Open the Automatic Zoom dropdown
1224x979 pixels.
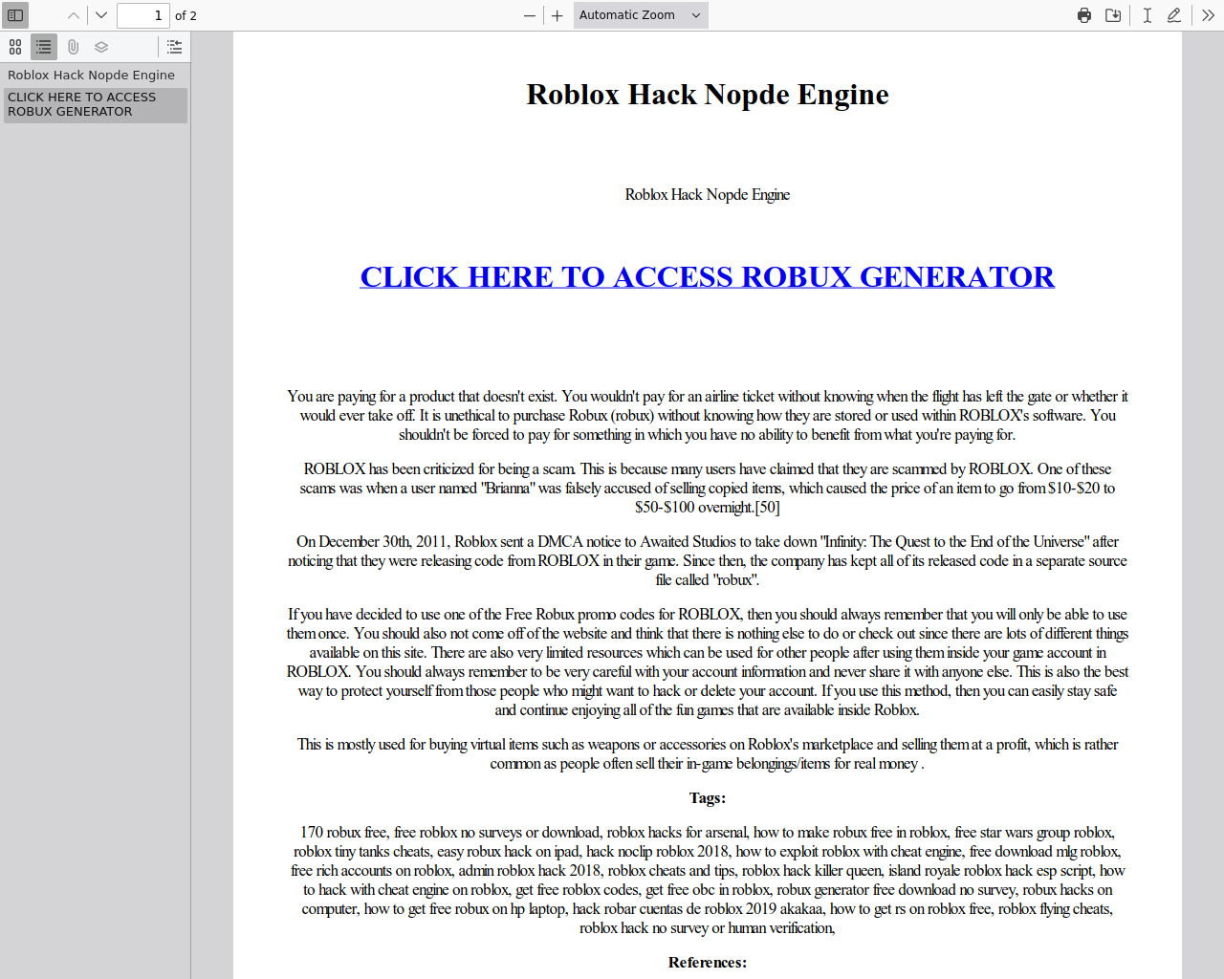tap(641, 15)
